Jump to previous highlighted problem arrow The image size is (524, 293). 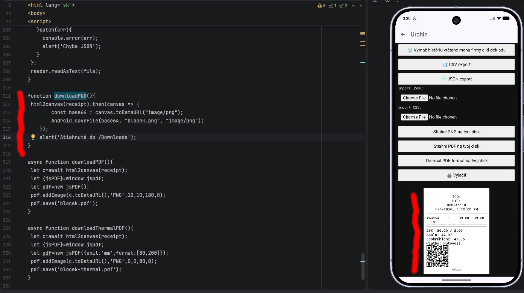pyautogui.click(x=354, y=6)
